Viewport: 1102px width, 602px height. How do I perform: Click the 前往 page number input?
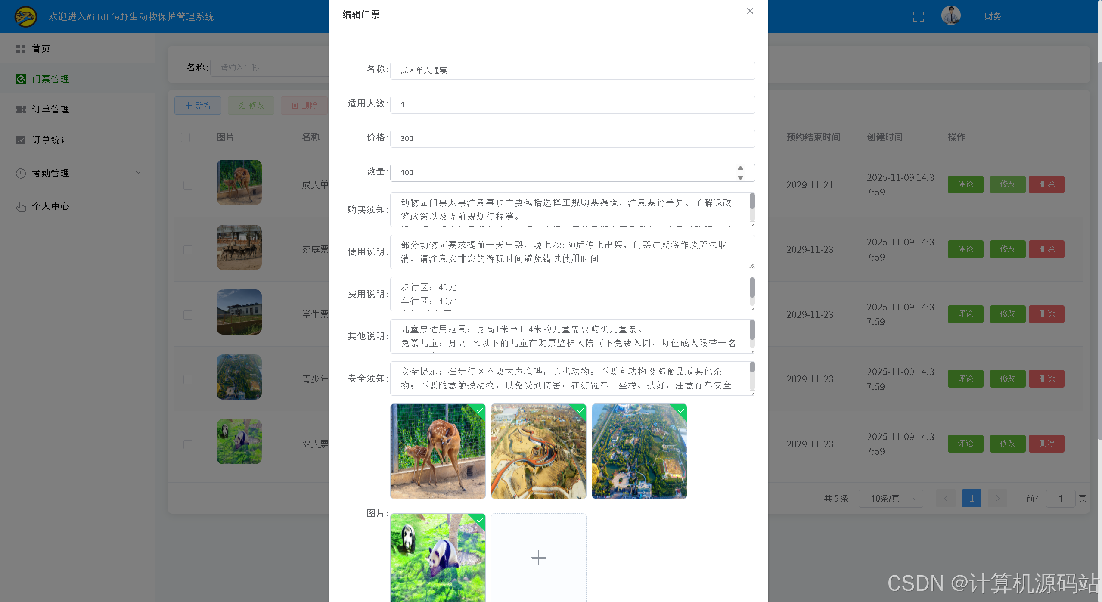tap(1060, 498)
